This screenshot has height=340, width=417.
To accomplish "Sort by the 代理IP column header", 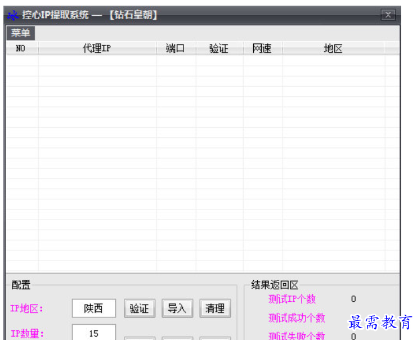I will tap(97, 48).
